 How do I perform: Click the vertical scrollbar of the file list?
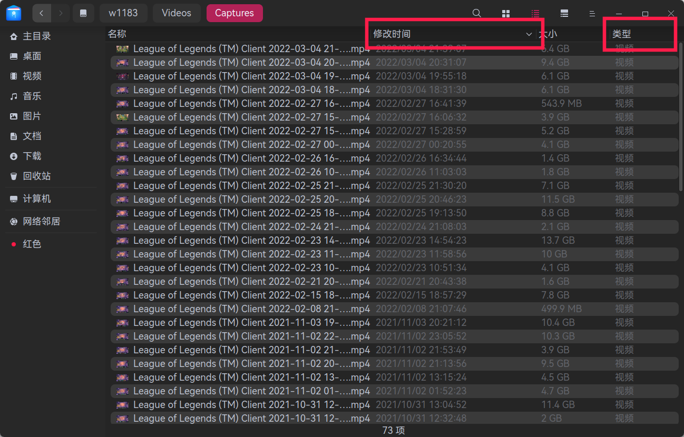(x=681, y=116)
